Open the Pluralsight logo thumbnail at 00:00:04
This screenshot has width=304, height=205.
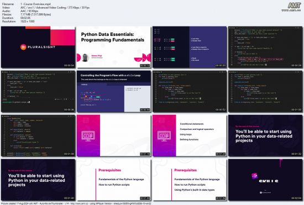pyautogui.click(x=38, y=47)
